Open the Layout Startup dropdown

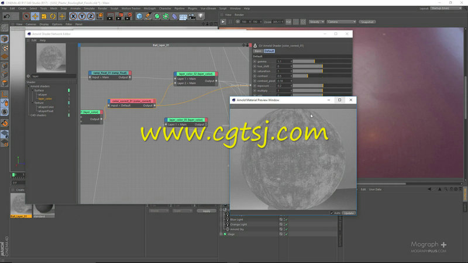coord(446,8)
